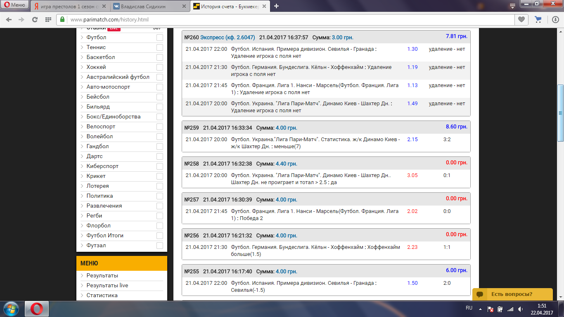Click the Экспресс (кф. 2.6047) link
This screenshot has width=564, height=317.
coord(227,37)
